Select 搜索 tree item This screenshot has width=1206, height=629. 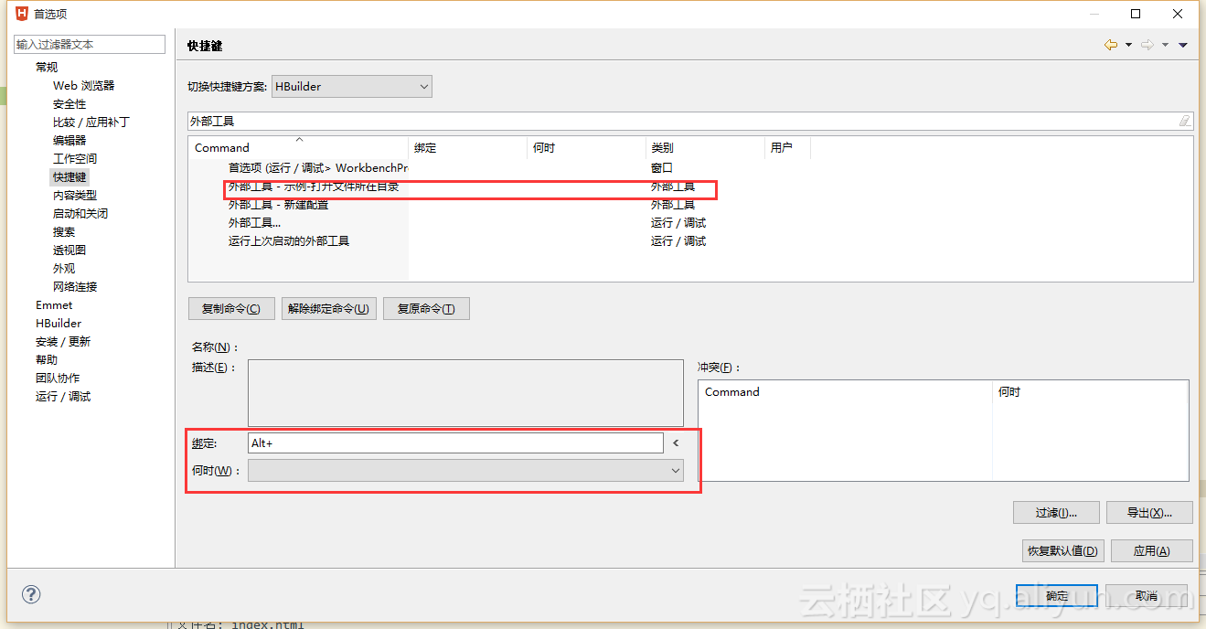click(x=64, y=231)
